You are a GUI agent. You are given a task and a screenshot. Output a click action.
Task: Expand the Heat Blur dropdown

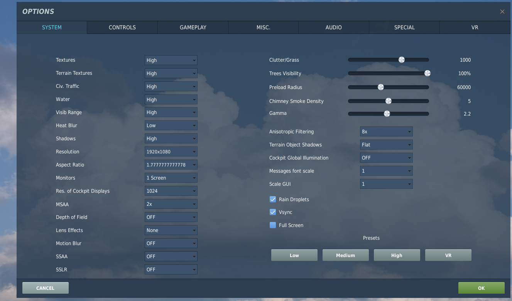pyautogui.click(x=171, y=126)
